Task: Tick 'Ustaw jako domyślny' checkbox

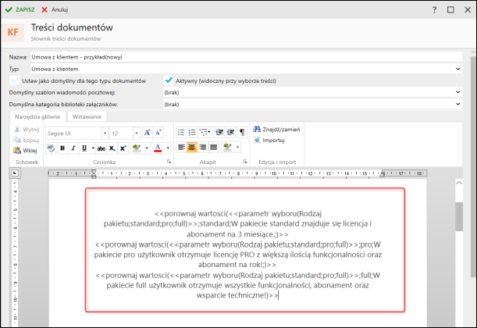Action: (15, 80)
